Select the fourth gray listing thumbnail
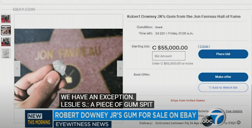The image size is (252, 128). tap(6, 53)
